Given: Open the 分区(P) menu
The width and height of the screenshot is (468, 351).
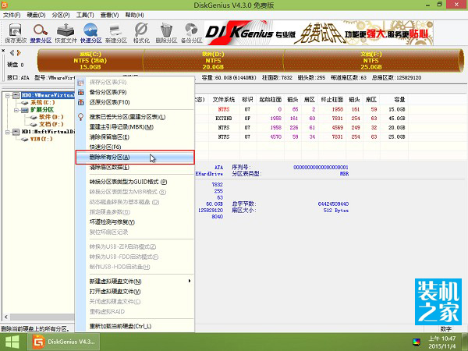Looking at the screenshot, I should point(61,15).
